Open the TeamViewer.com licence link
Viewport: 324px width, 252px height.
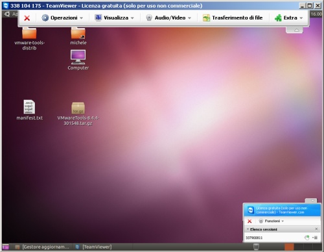pos(282,210)
